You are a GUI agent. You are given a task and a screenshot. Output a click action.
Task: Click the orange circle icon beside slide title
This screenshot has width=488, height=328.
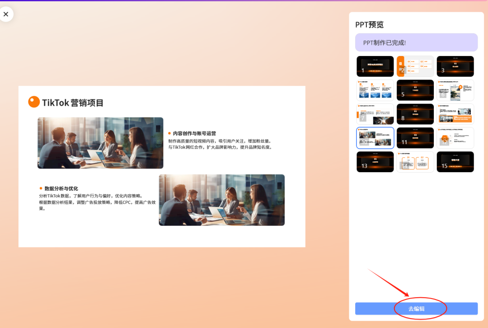click(33, 102)
